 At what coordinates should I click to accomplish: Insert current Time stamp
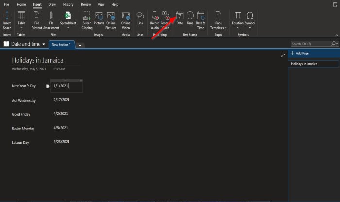(190, 18)
